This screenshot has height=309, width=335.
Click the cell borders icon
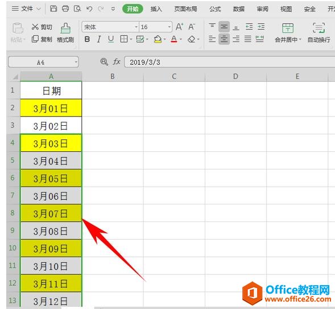click(124, 39)
